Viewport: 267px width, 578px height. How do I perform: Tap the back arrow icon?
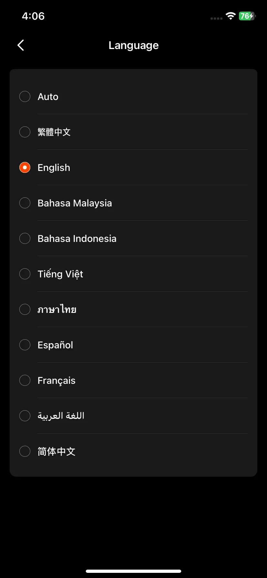[21, 45]
